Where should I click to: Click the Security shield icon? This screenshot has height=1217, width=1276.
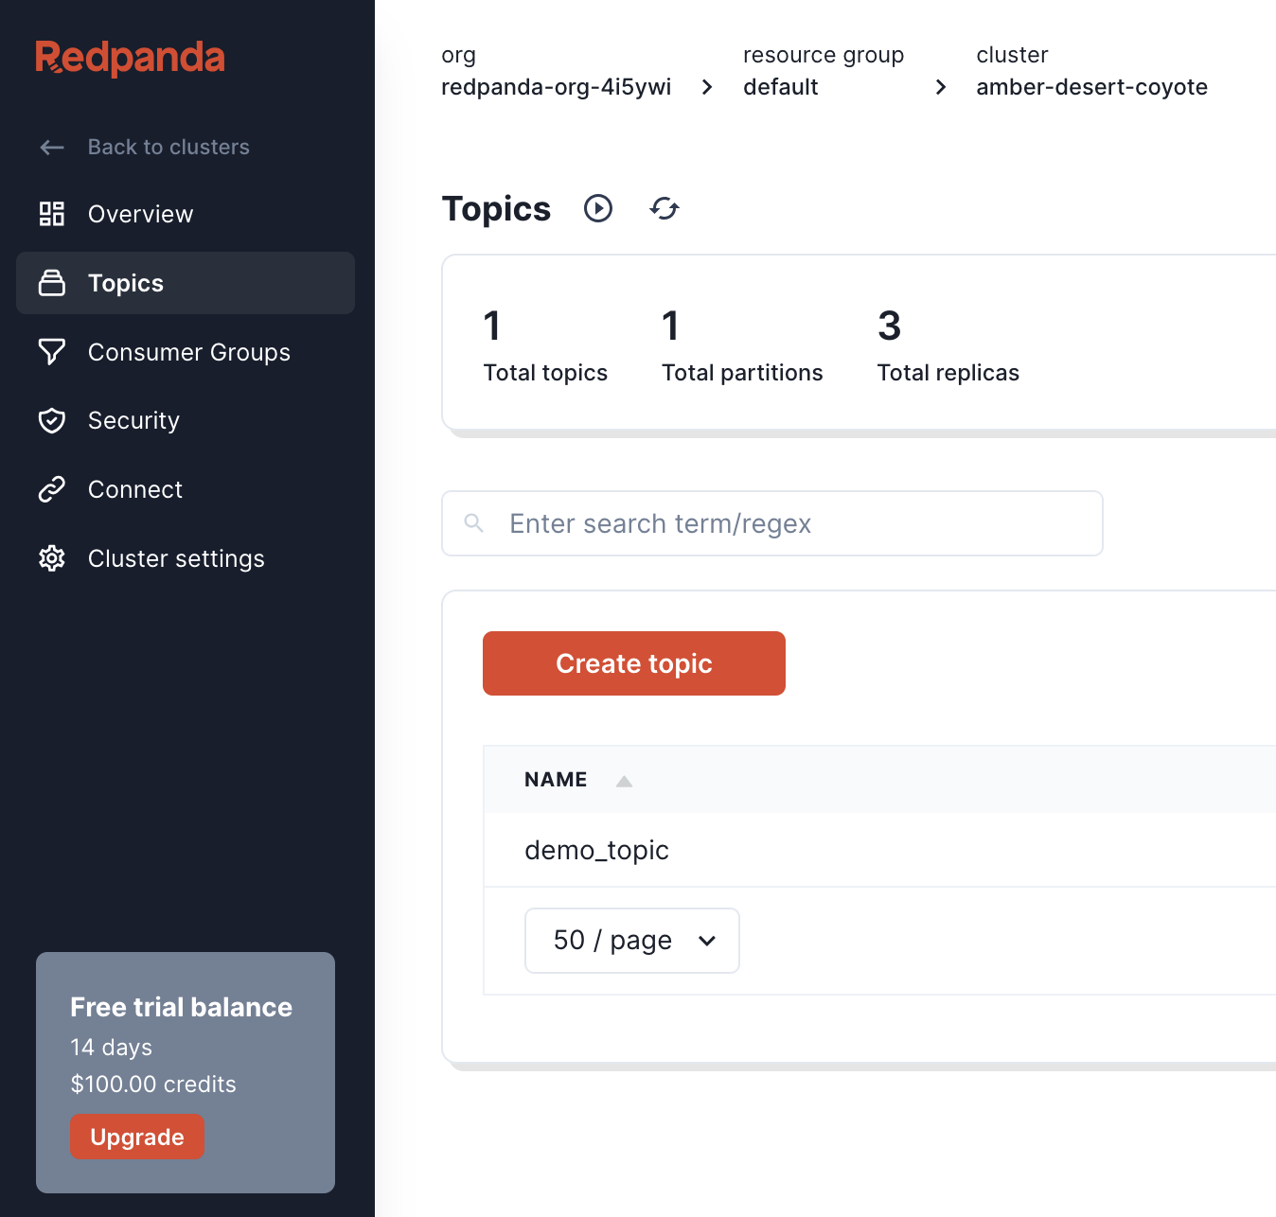tap(52, 420)
